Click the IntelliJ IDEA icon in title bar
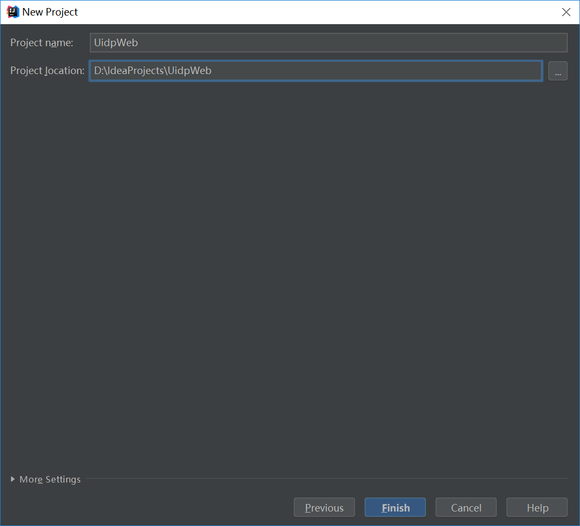Viewport: 580px width, 526px height. tap(12, 12)
